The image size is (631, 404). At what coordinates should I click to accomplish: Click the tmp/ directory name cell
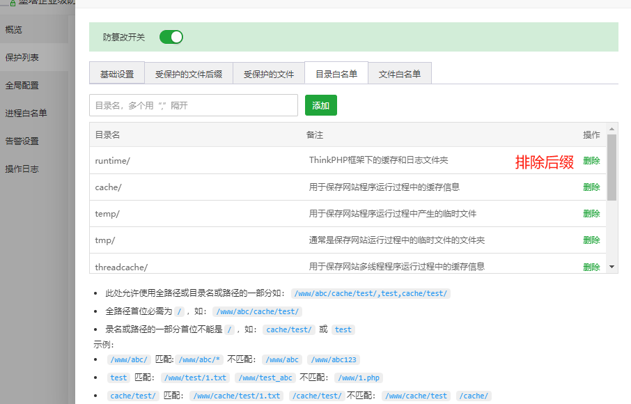pos(104,240)
